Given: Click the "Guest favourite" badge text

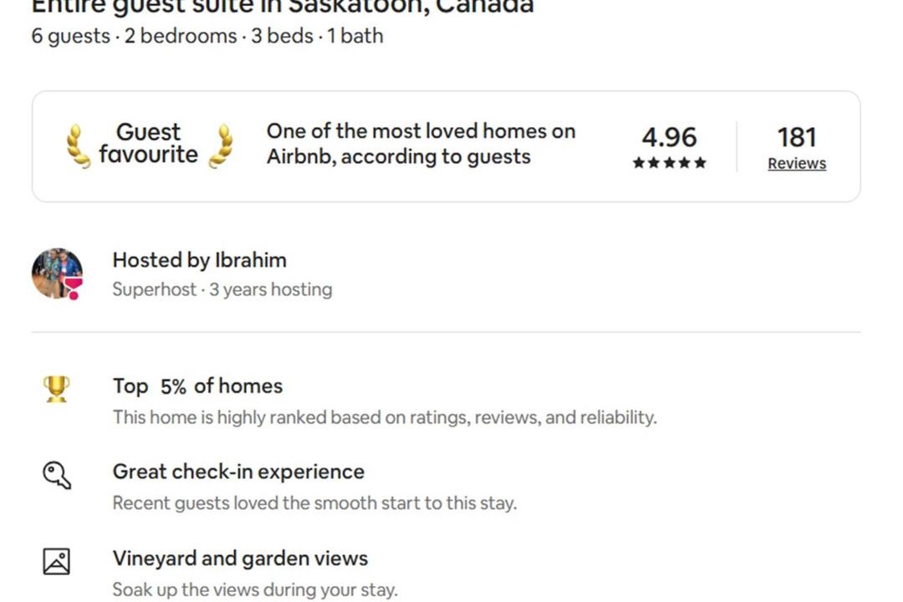Looking at the screenshot, I should 149,144.
